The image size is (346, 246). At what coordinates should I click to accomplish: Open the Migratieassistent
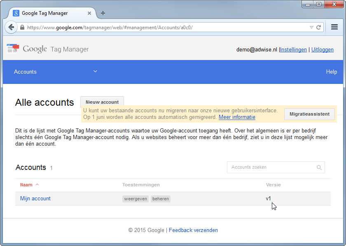click(309, 114)
